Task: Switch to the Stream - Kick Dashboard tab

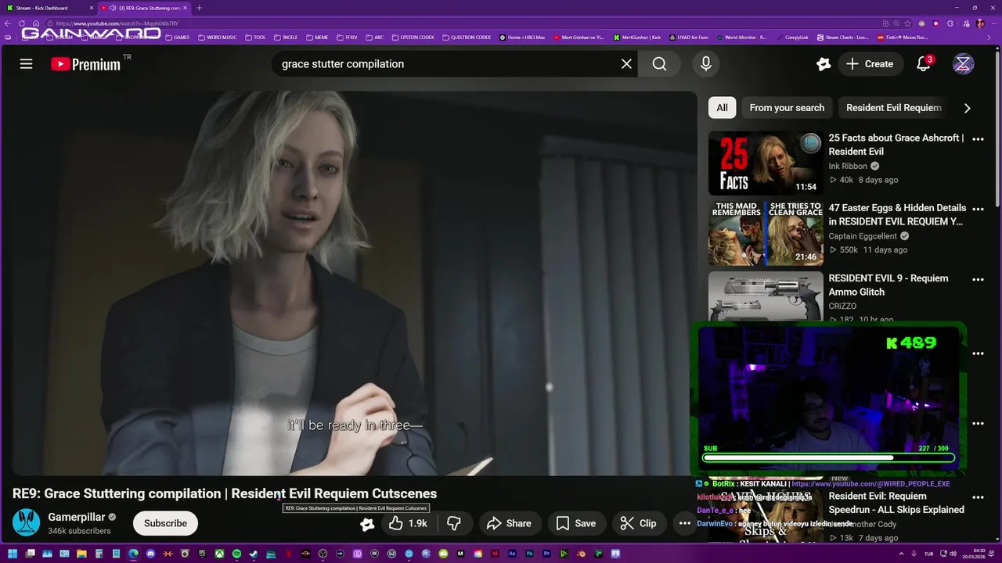Action: (47, 8)
